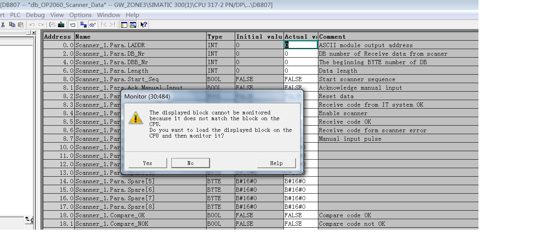Click the 'Reset data' comment cell
The height and width of the screenshot is (252, 557).
click(398, 96)
